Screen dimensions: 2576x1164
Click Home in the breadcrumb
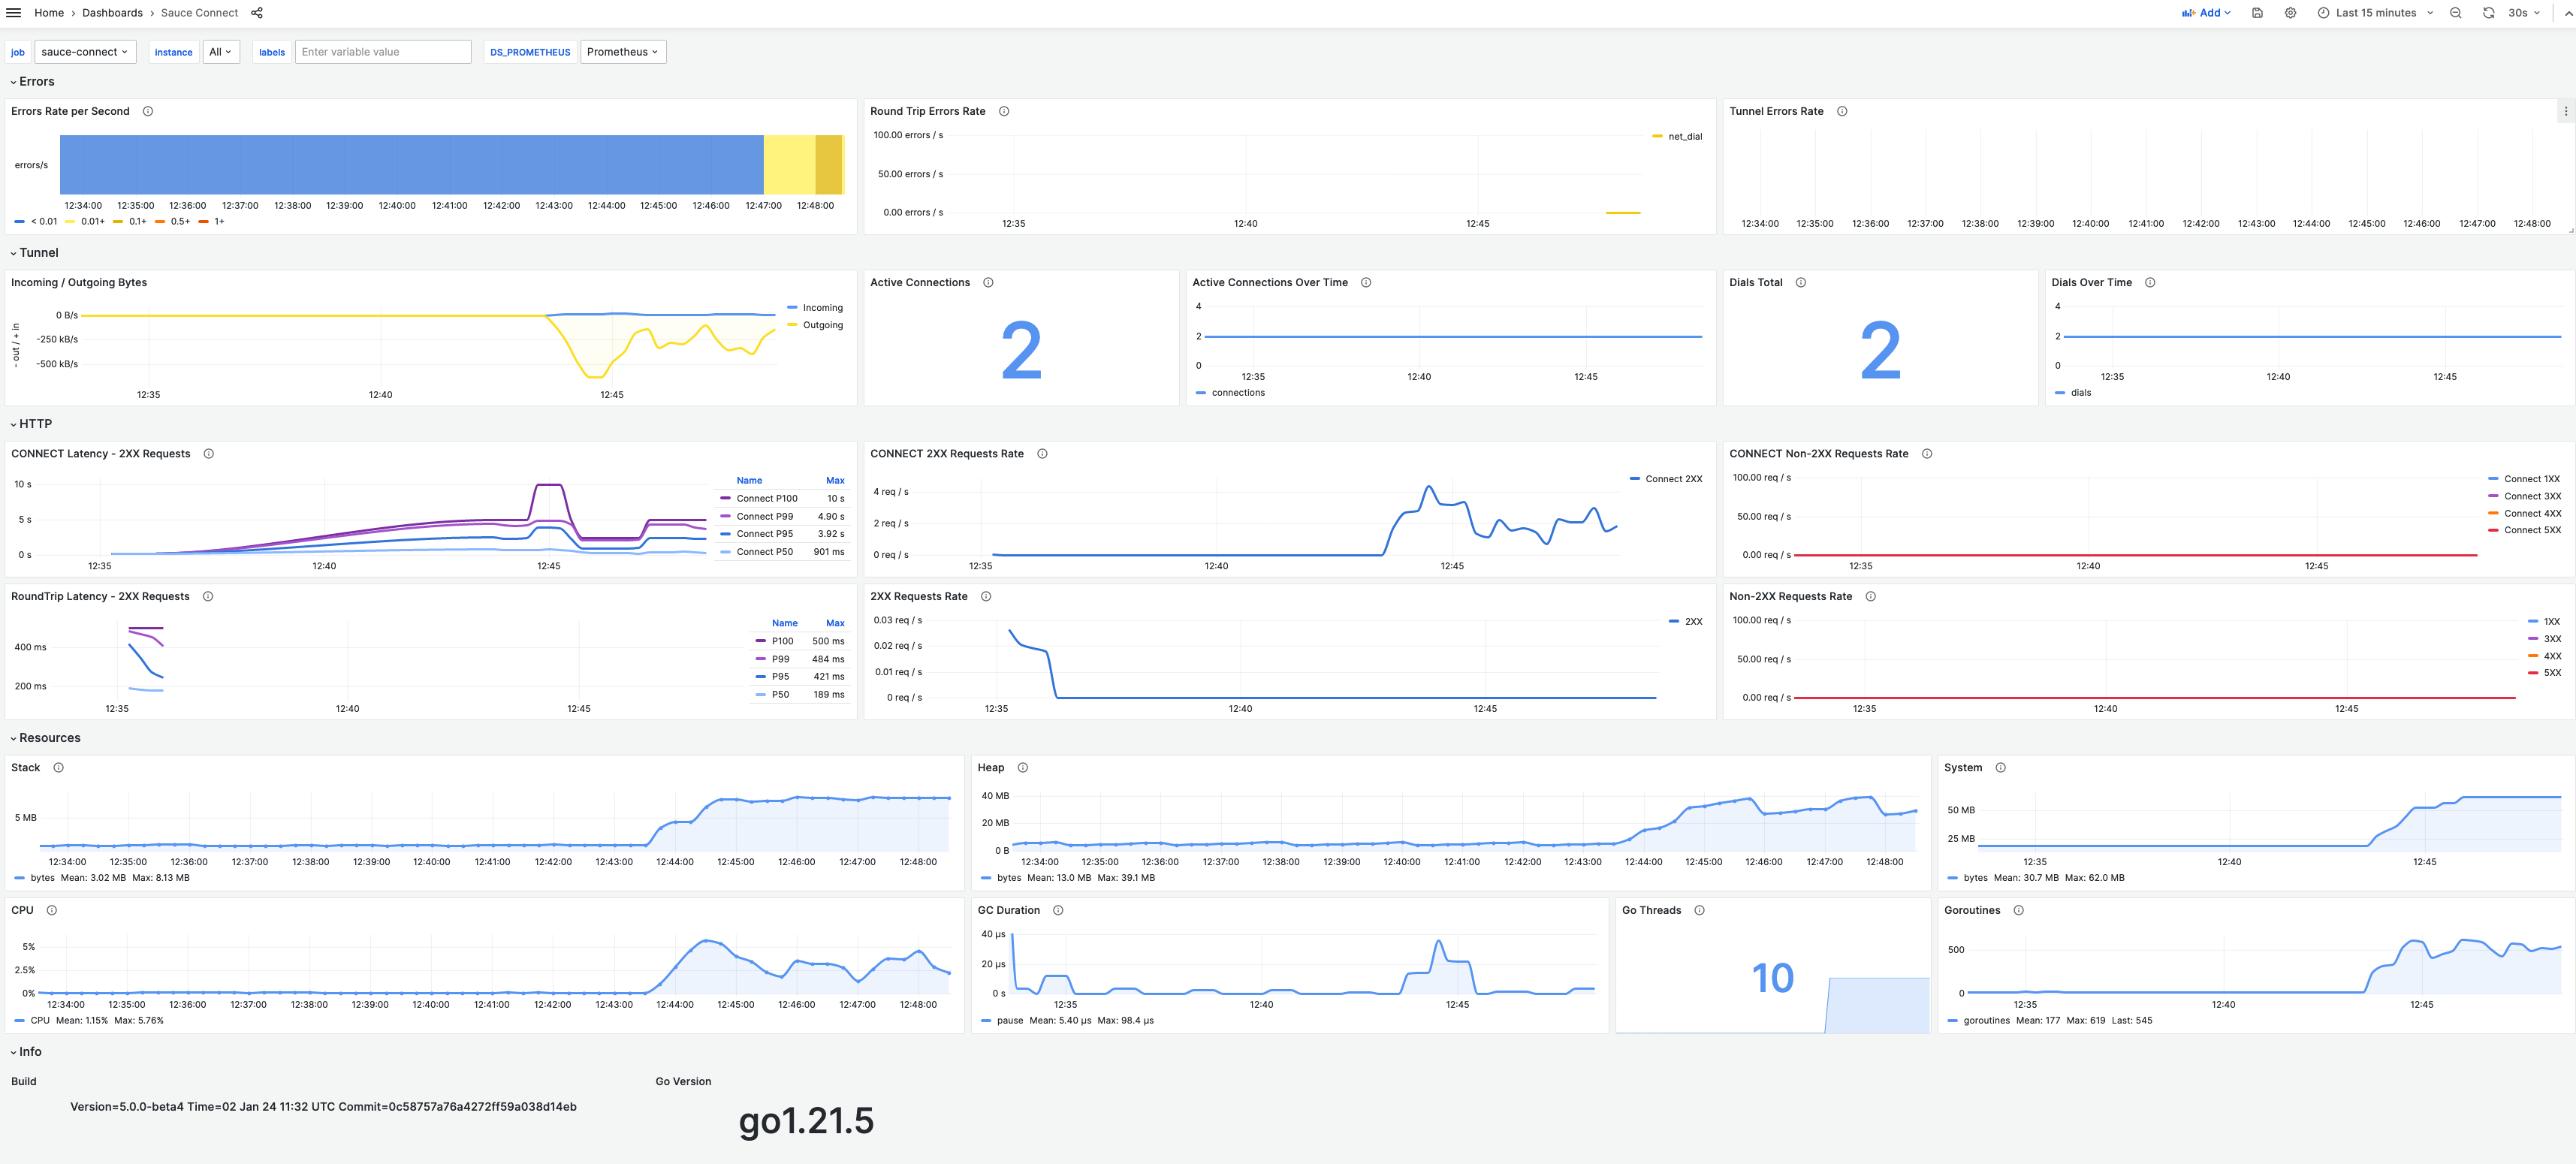coord(48,12)
